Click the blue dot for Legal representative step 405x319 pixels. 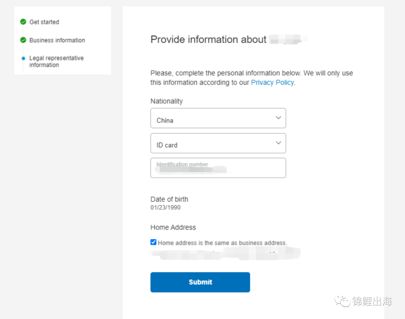click(x=23, y=58)
